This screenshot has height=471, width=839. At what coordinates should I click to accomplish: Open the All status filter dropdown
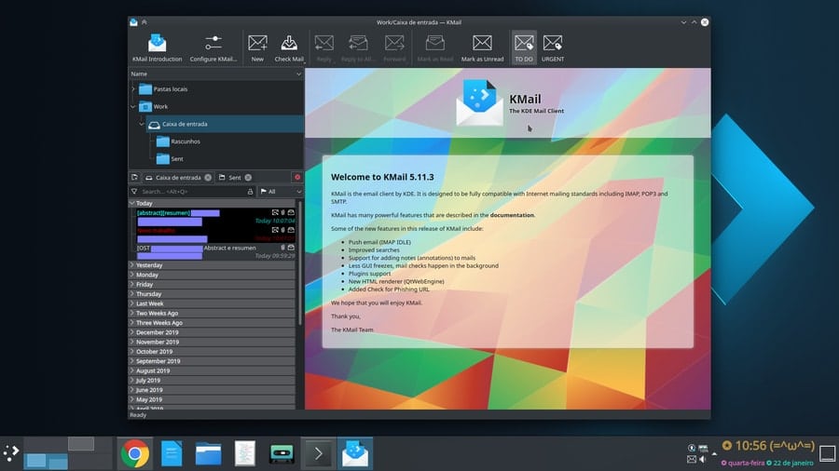click(x=281, y=191)
